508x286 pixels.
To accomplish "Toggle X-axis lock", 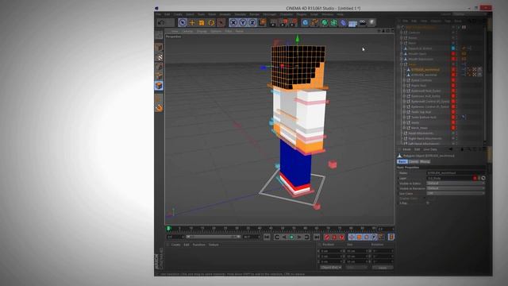I will 233,22.
